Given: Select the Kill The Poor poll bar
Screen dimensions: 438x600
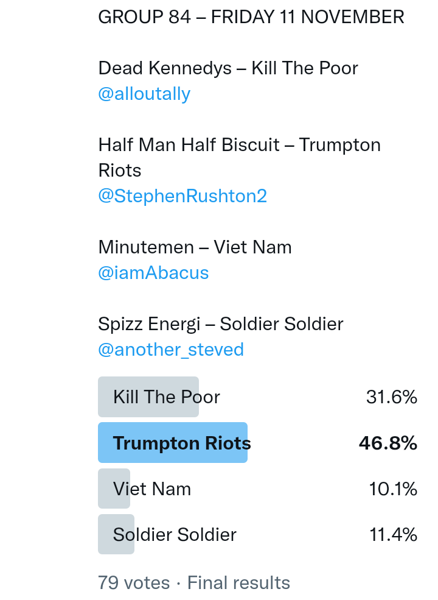Looking at the screenshot, I should click(x=148, y=397).
